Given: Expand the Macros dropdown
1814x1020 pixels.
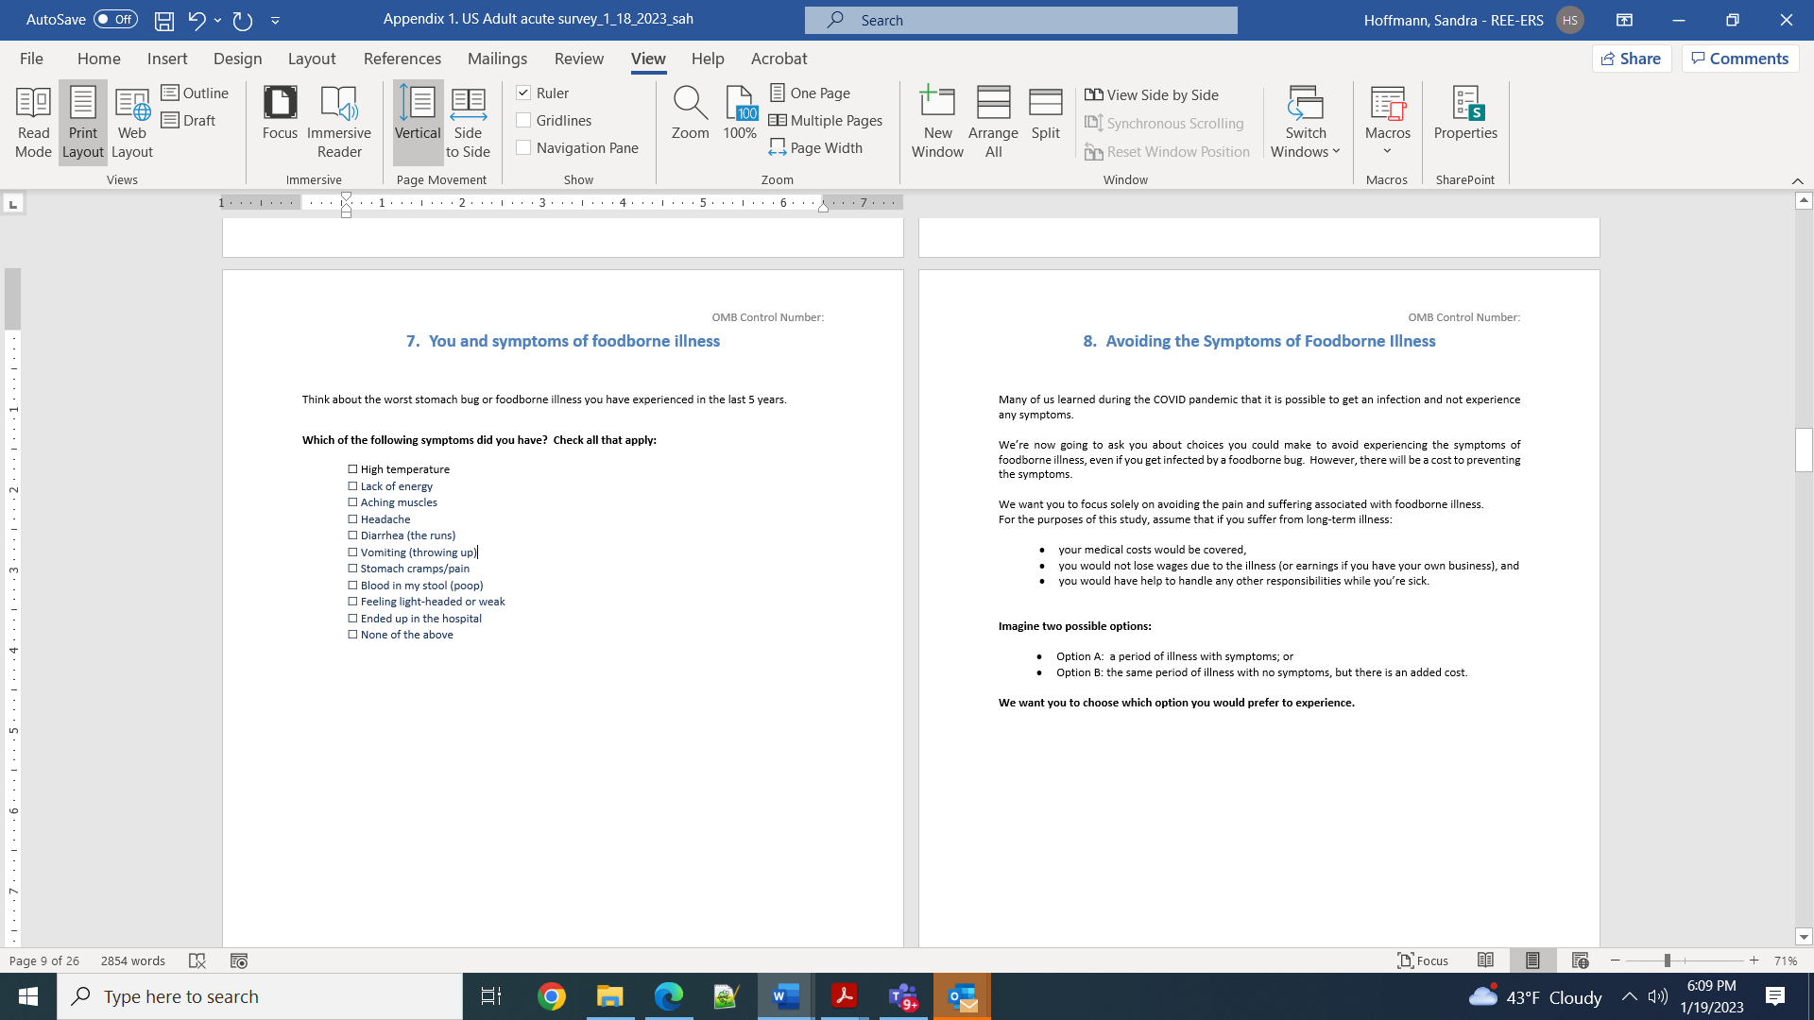Looking at the screenshot, I should 1387,149.
